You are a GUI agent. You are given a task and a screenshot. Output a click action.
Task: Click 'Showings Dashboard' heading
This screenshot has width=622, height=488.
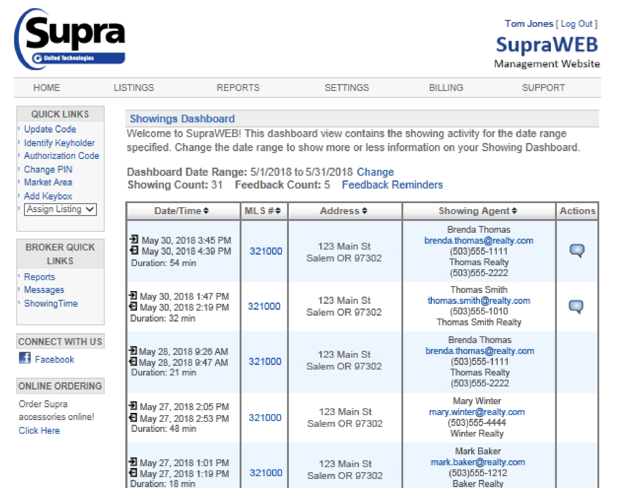[x=182, y=119]
